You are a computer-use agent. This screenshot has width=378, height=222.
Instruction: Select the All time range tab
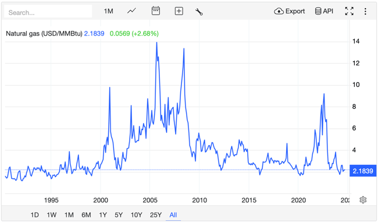(x=173, y=215)
